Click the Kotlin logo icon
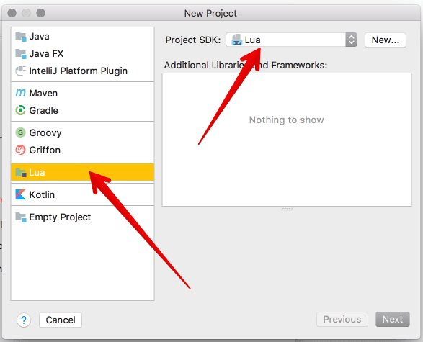This screenshot has height=342, width=423. click(20, 194)
